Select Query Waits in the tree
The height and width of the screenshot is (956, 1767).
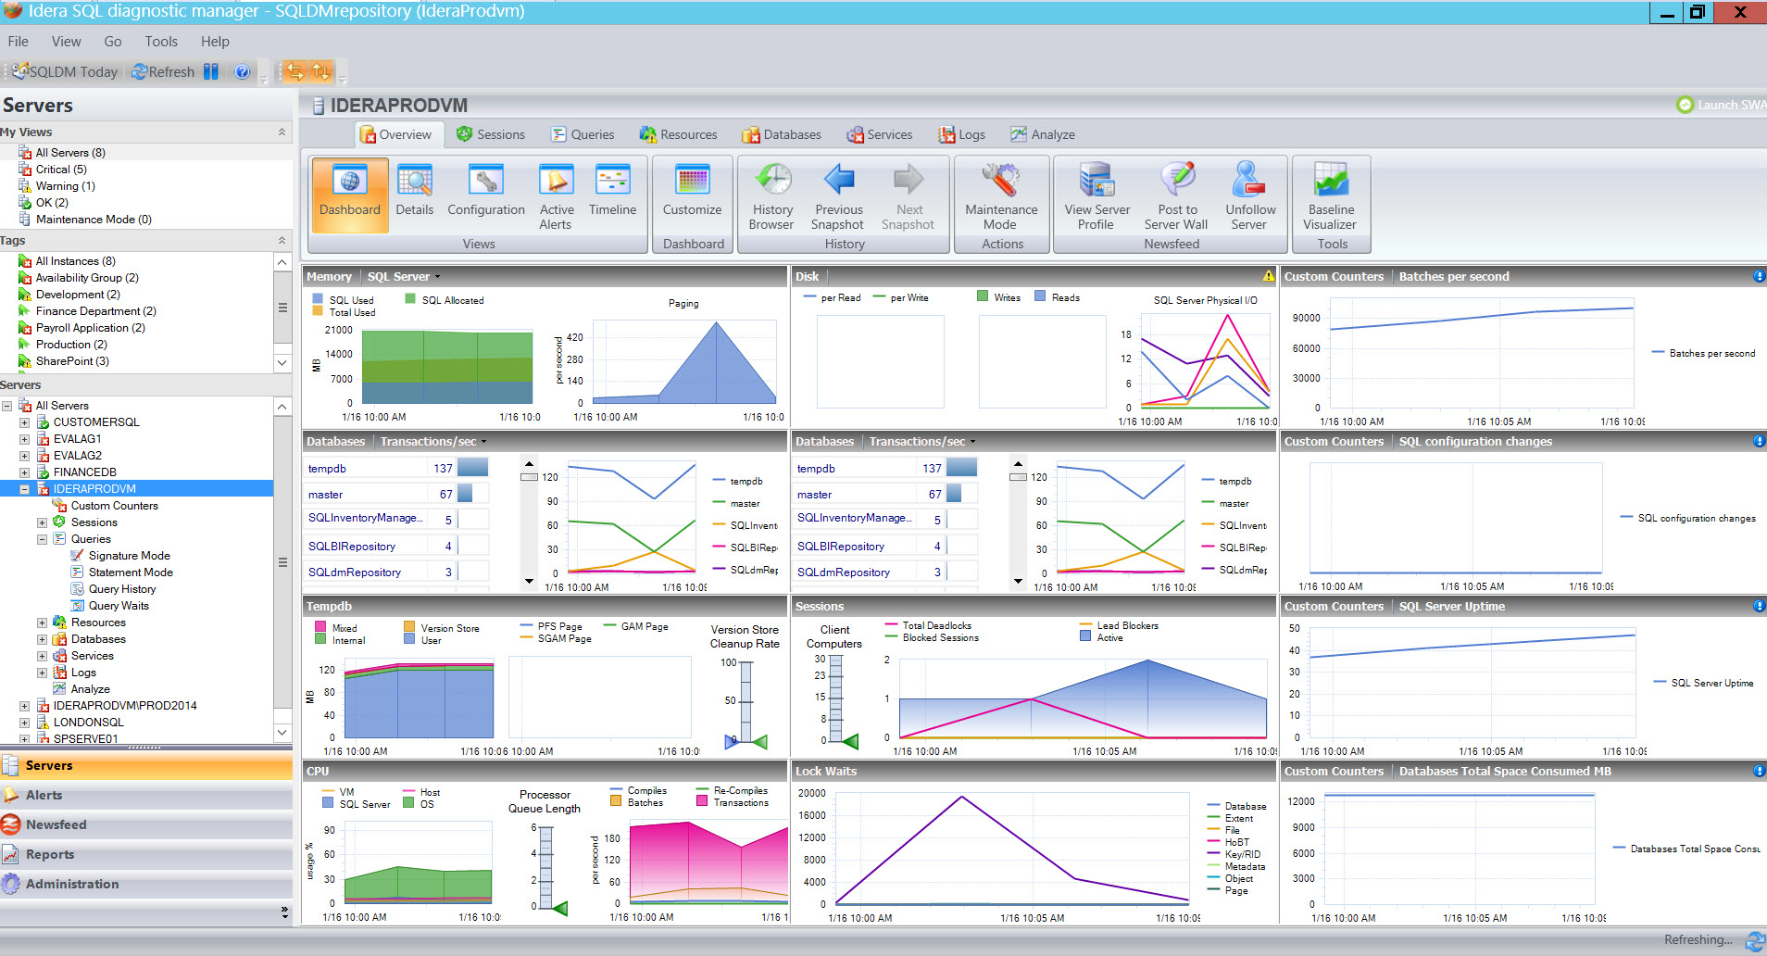[x=119, y=606]
